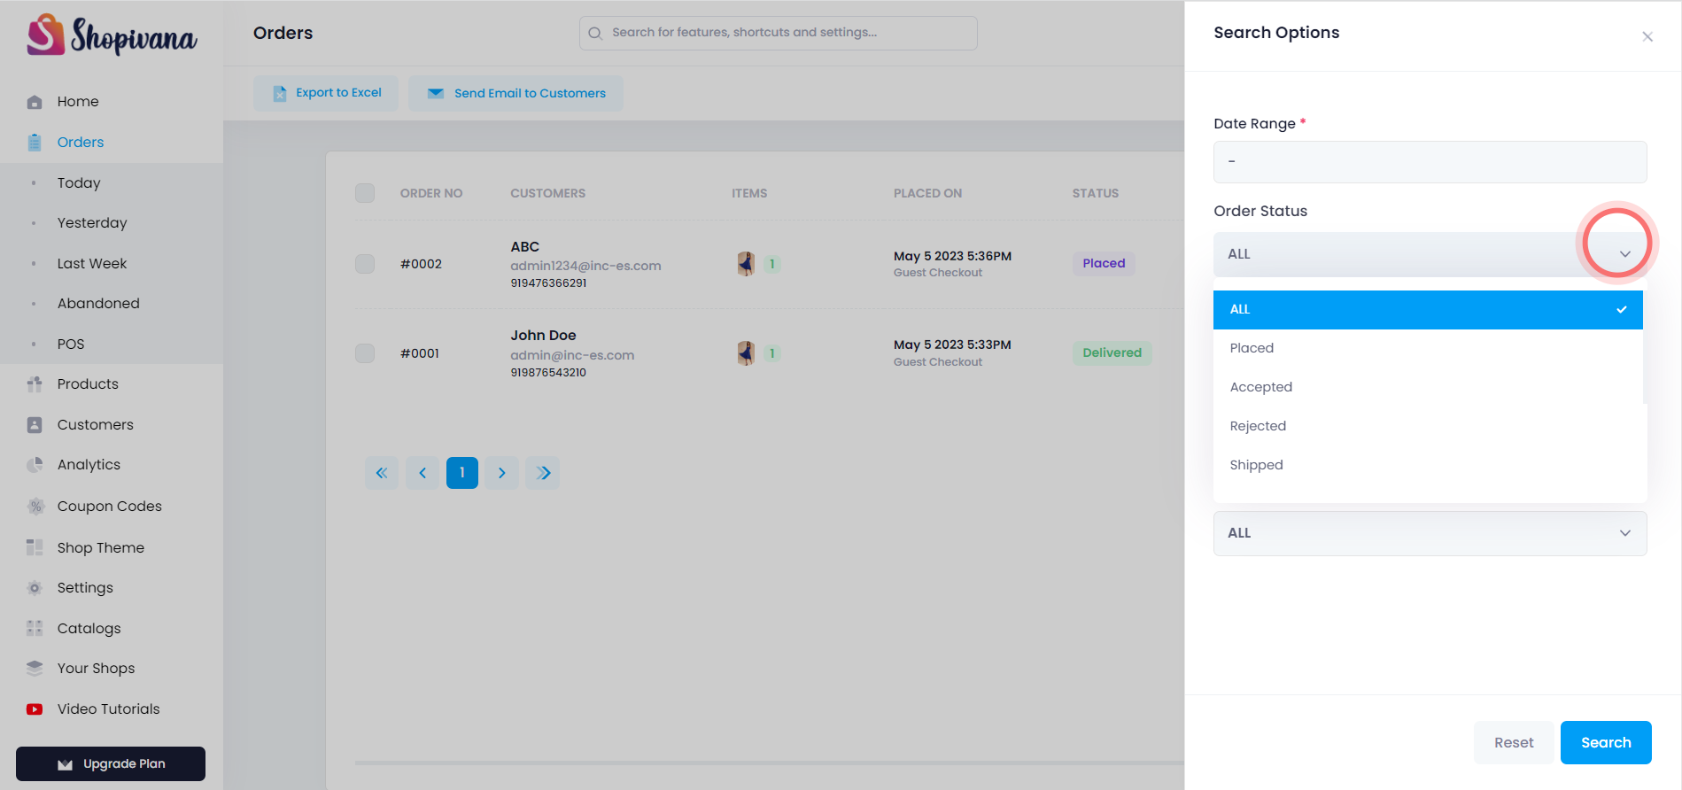Screen dimensions: 1682x790
Task: Click the Catalogs grid icon
Action: 35,628
